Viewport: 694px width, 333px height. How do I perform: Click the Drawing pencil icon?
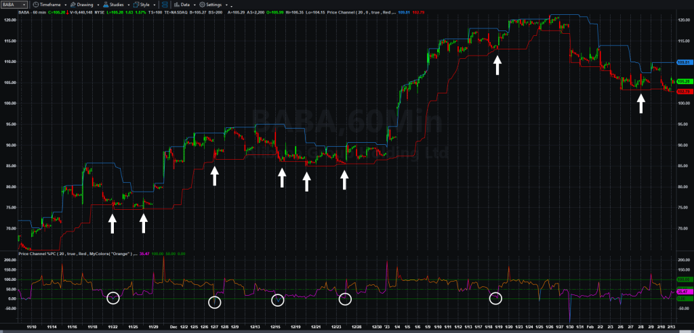73,5
